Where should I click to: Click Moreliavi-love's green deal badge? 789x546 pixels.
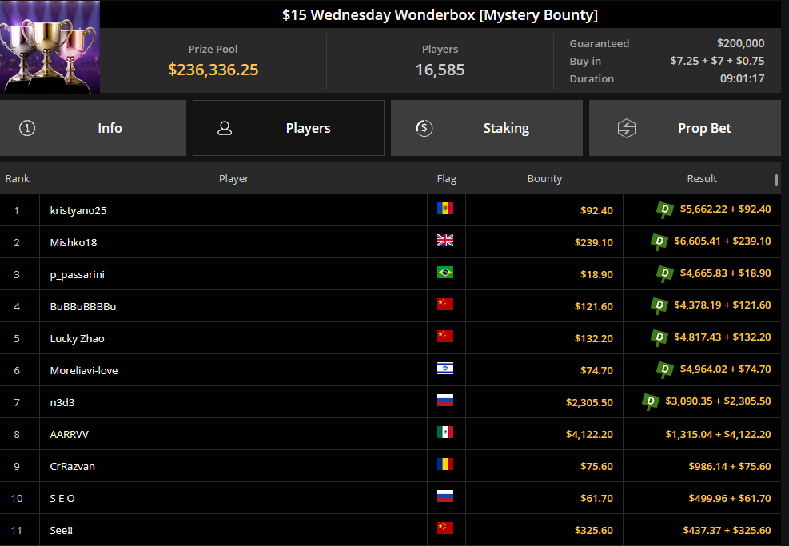click(x=665, y=369)
